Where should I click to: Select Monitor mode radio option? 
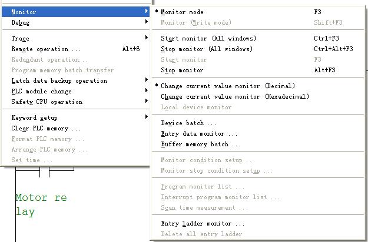[182, 12]
